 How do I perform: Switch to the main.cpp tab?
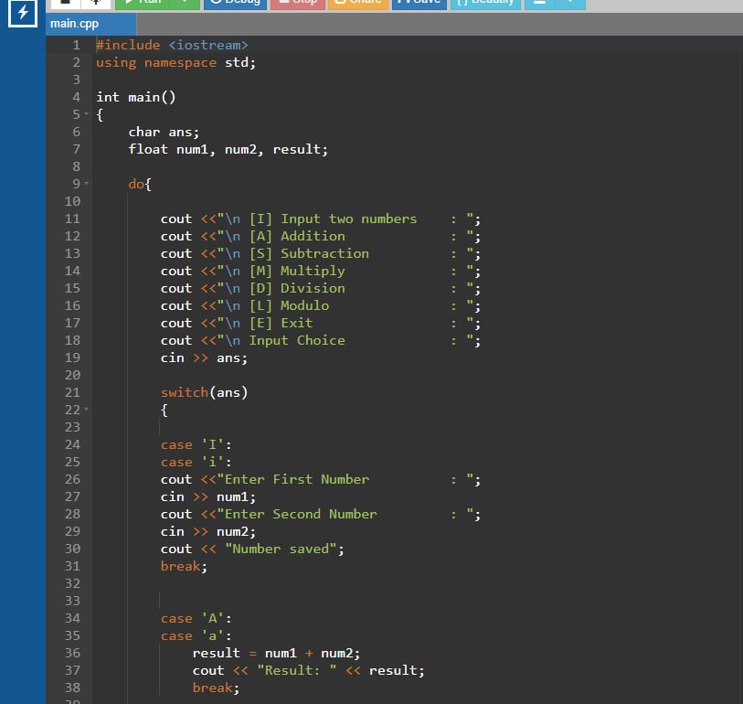pyautogui.click(x=75, y=25)
